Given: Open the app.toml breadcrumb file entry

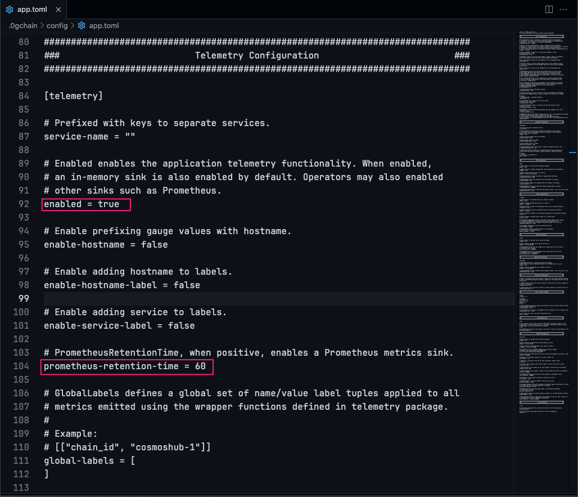Looking at the screenshot, I should (x=104, y=25).
